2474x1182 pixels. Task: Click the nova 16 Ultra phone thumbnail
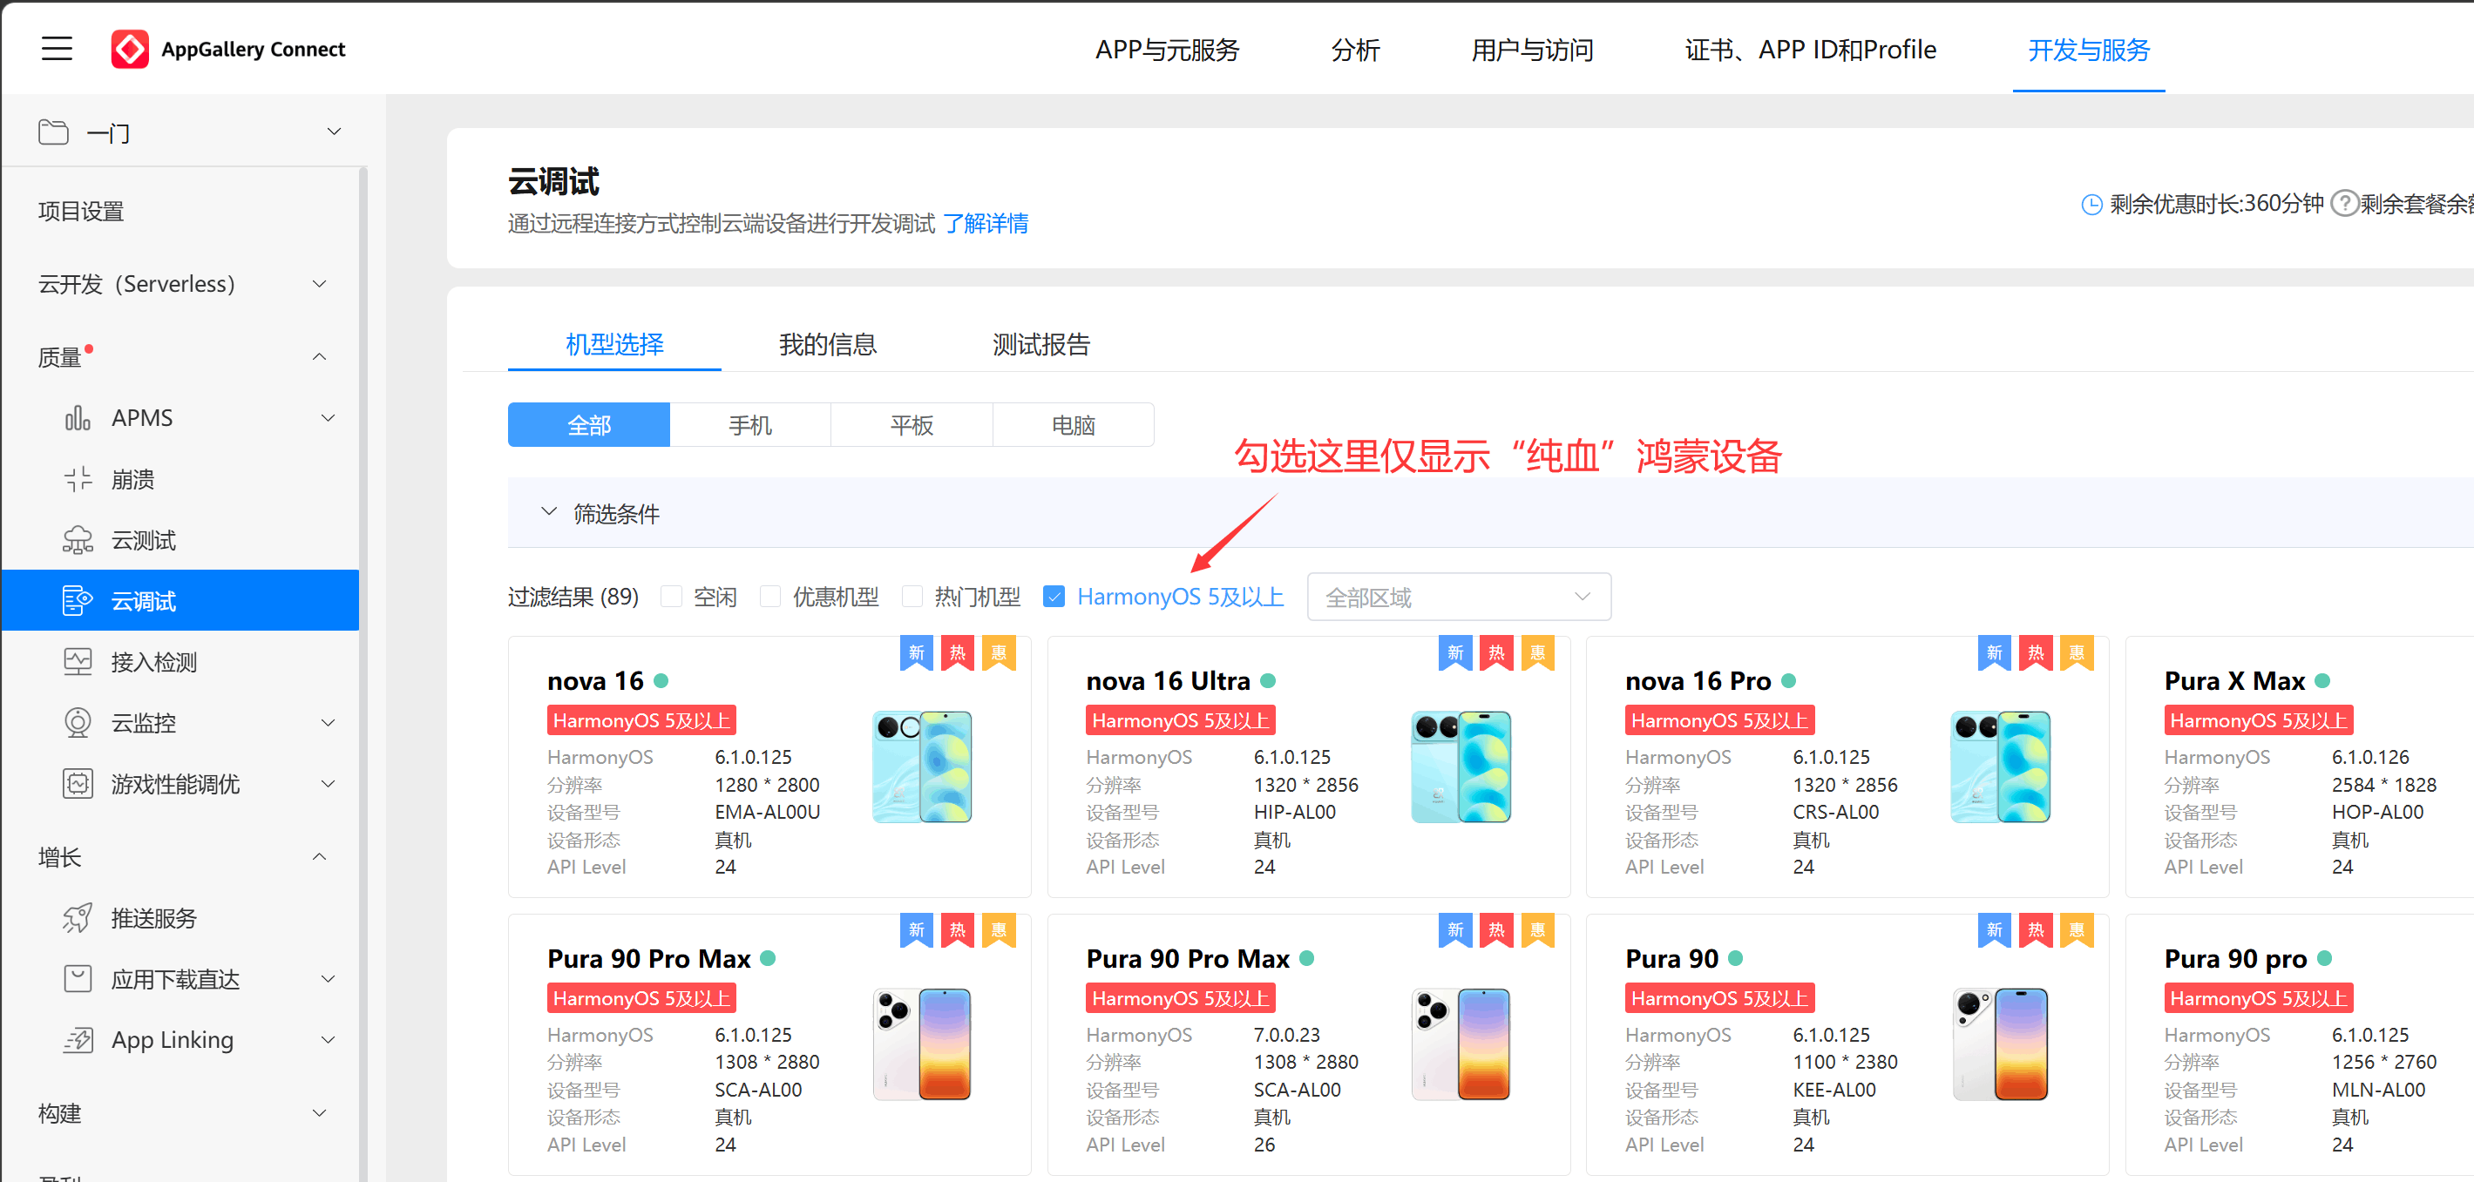[x=1461, y=767]
